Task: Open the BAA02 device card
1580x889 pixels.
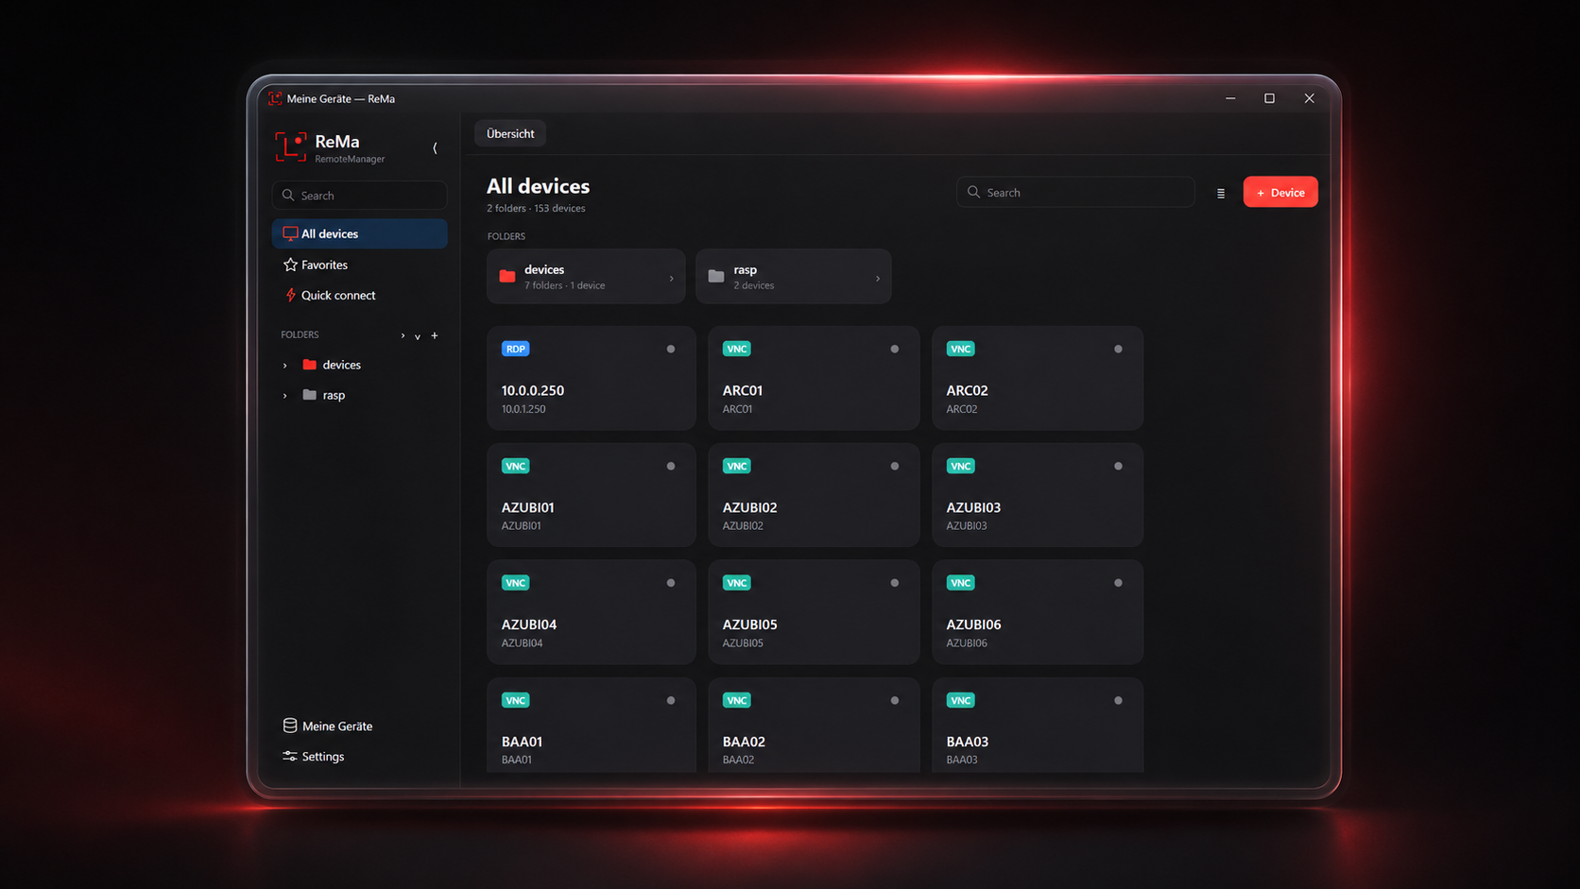Action: click(x=814, y=726)
